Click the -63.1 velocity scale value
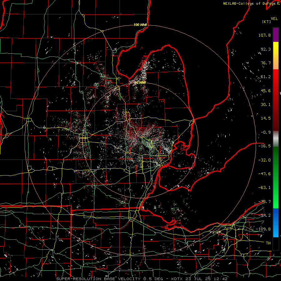 [x=264, y=188]
